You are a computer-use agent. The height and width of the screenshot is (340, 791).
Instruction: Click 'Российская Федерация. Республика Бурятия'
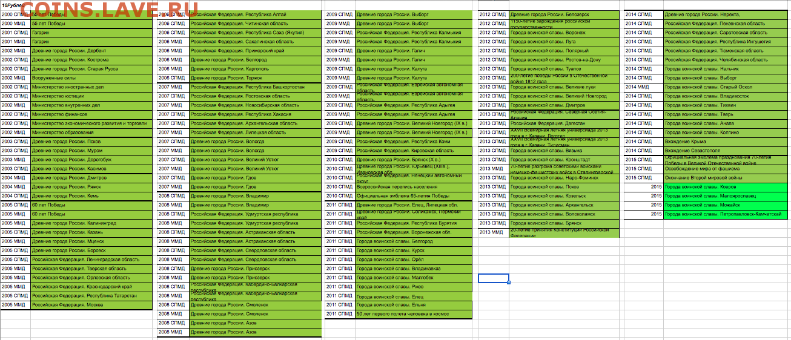coord(414,223)
